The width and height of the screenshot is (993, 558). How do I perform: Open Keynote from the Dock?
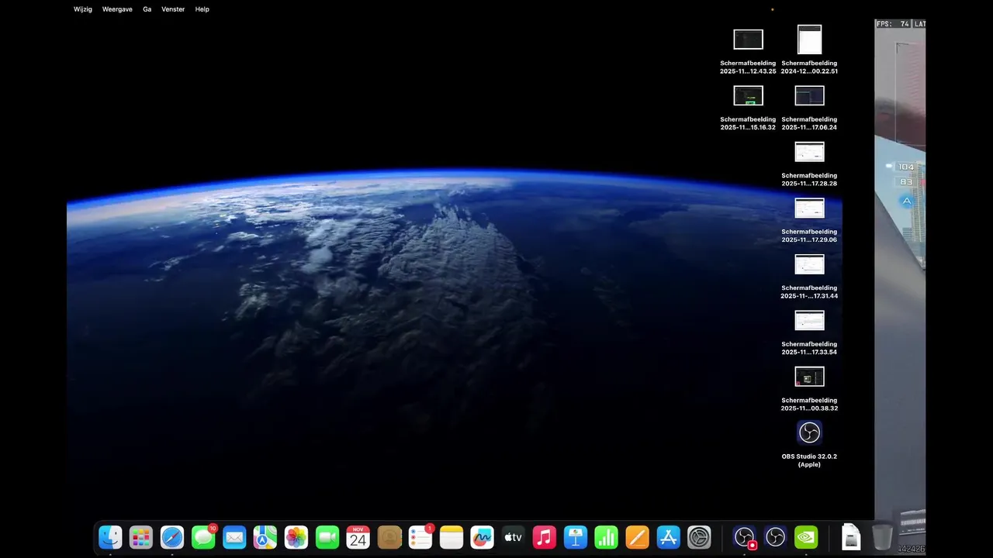(576, 537)
